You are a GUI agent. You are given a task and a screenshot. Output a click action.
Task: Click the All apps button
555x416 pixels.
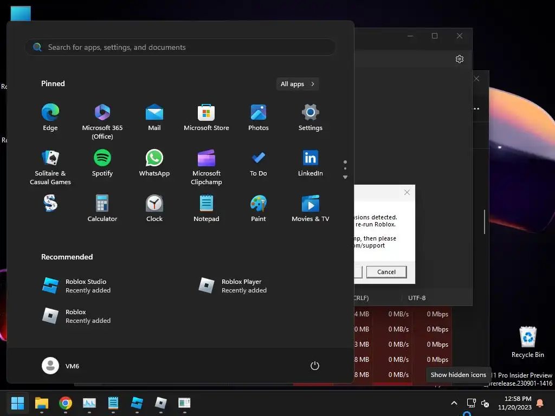tap(298, 84)
